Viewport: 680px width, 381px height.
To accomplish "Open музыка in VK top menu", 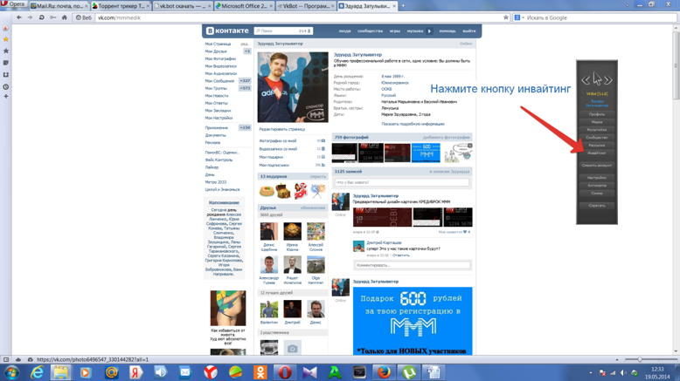I will point(415,31).
